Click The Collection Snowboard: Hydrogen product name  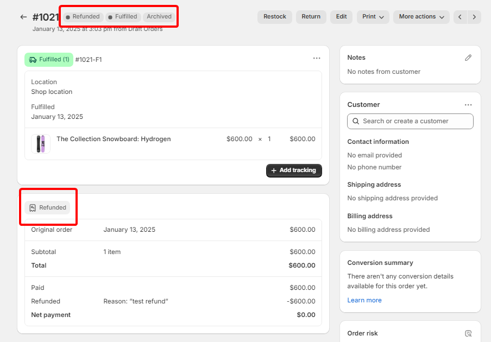114,139
